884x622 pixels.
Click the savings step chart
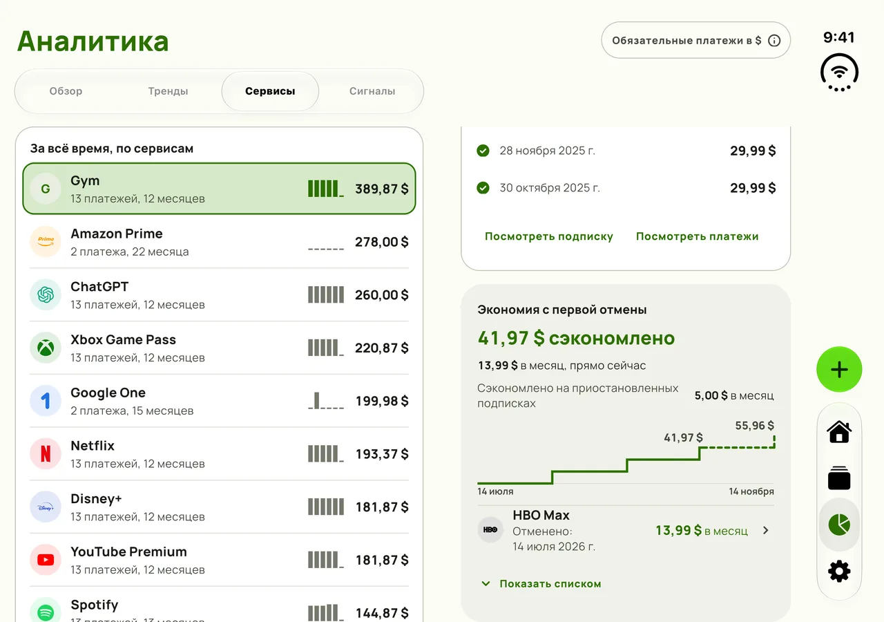click(x=626, y=460)
